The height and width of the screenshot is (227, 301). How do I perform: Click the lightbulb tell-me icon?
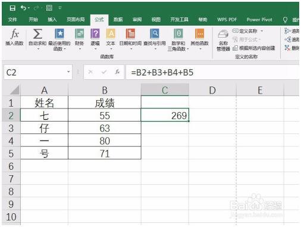[x=285, y=20]
